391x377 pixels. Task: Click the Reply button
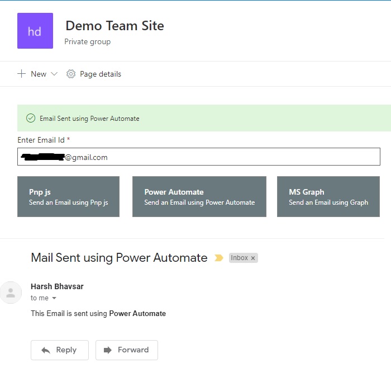point(60,350)
